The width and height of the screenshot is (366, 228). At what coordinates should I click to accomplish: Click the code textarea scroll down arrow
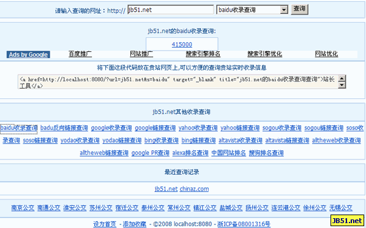tap(342, 85)
